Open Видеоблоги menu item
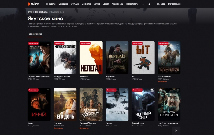 tap(132, 4)
